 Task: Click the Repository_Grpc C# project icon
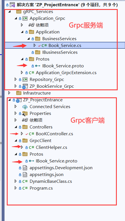[25, 79]
